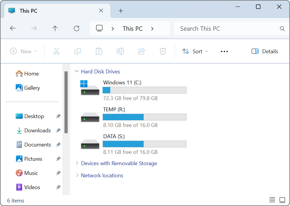Click This PC in the address bar
This screenshot has width=290, height=206.
133,28
